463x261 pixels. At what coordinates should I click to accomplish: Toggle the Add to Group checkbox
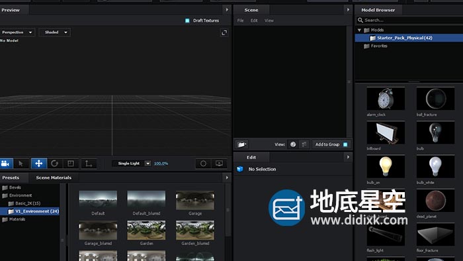345,144
